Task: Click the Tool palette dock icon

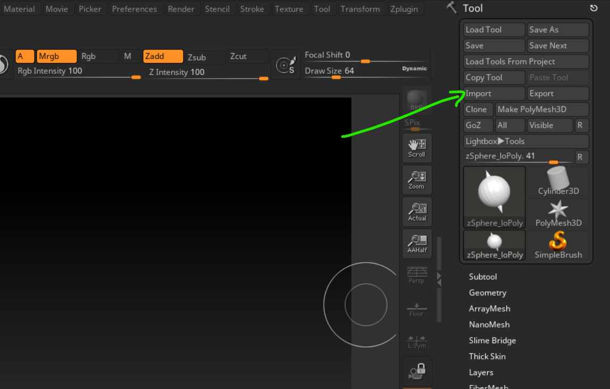Action: point(594,8)
